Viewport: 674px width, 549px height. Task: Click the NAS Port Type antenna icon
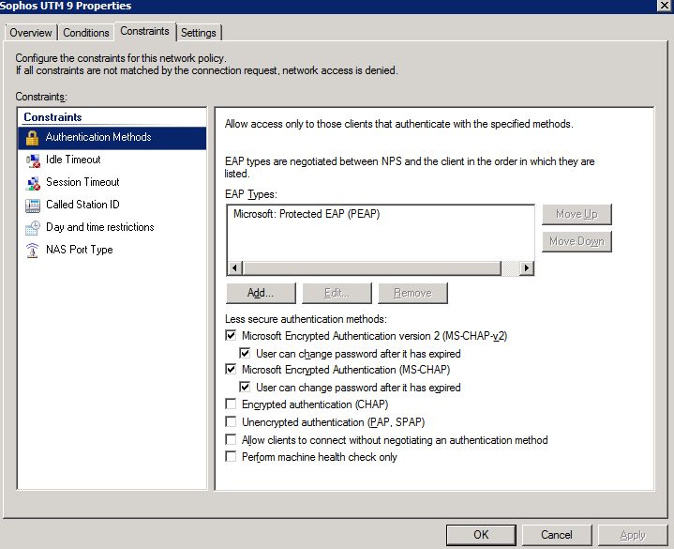32,250
